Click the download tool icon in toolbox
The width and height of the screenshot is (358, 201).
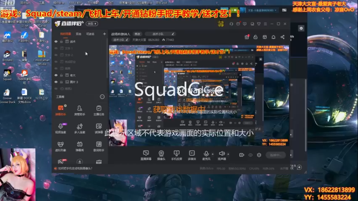[x=80, y=161]
